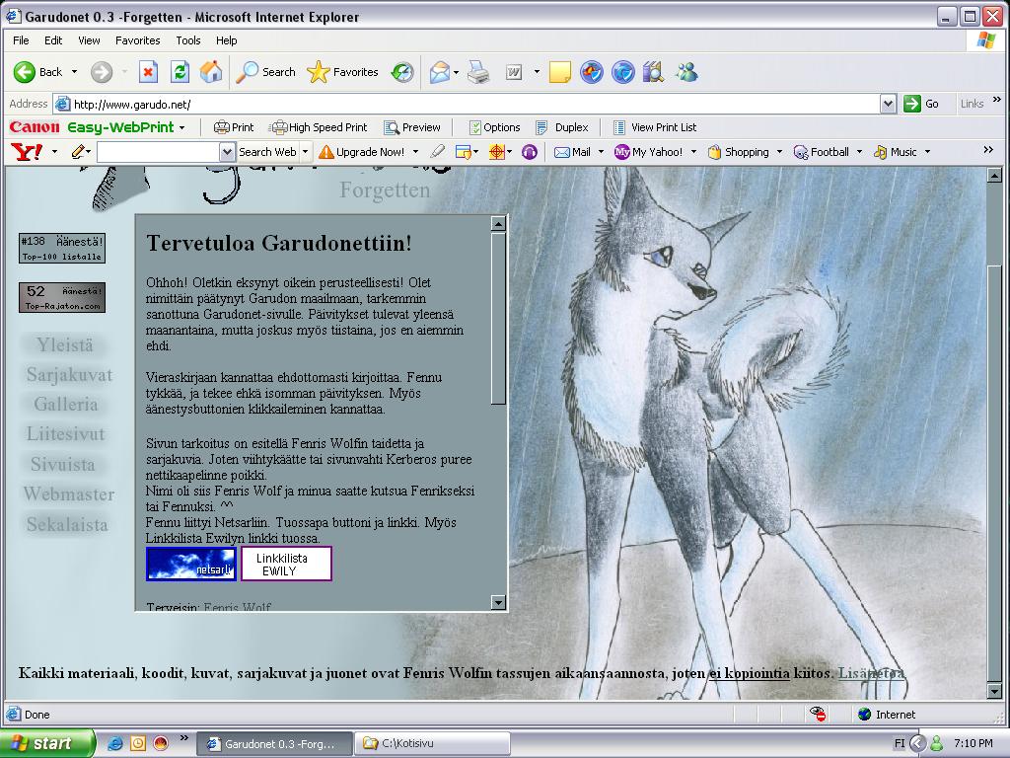This screenshot has width=1010, height=758.
Task: Expand the Back button history arrow
Action: (x=74, y=72)
